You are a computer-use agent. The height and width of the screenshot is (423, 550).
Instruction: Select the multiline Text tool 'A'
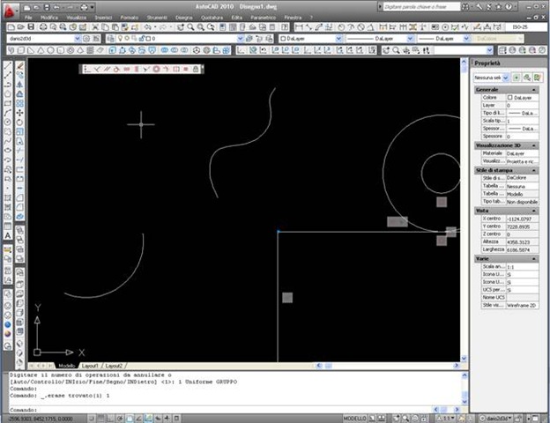[x=8, y=235]
